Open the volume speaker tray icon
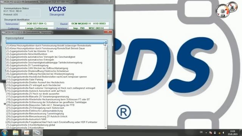The height and width of the screenshot is (136, 242). [223, 133]
